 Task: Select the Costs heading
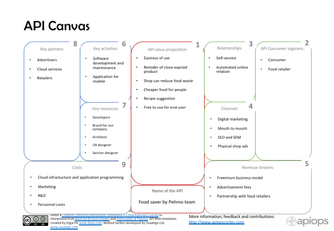coord(77,167)
